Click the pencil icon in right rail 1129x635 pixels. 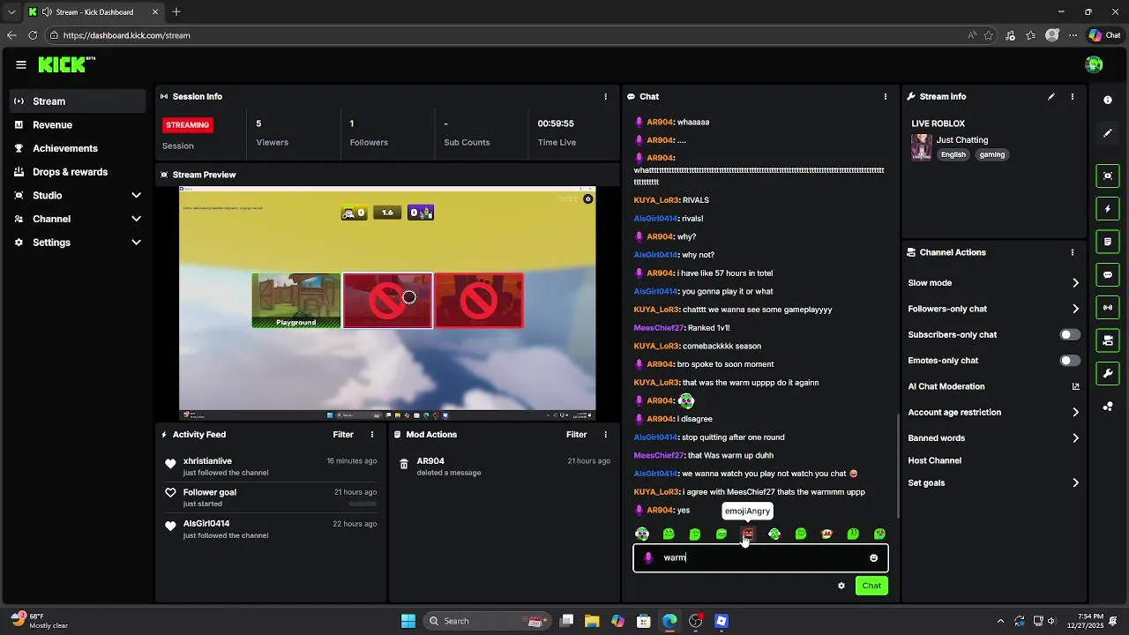coord(1108,133)
